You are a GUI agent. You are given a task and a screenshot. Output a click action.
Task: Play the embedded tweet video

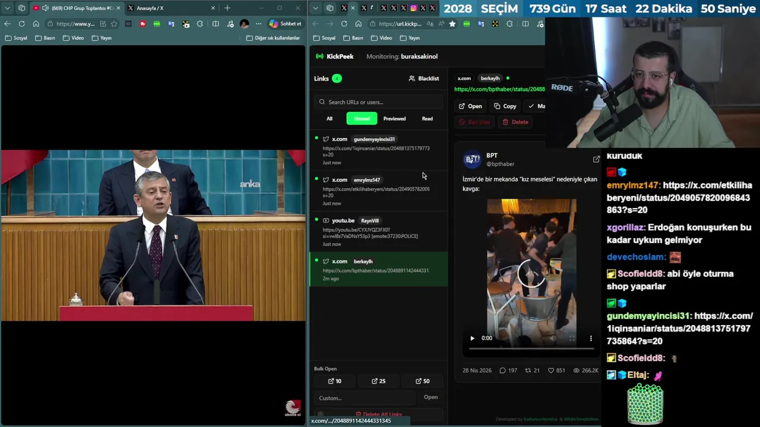click(x=473, y=338)
